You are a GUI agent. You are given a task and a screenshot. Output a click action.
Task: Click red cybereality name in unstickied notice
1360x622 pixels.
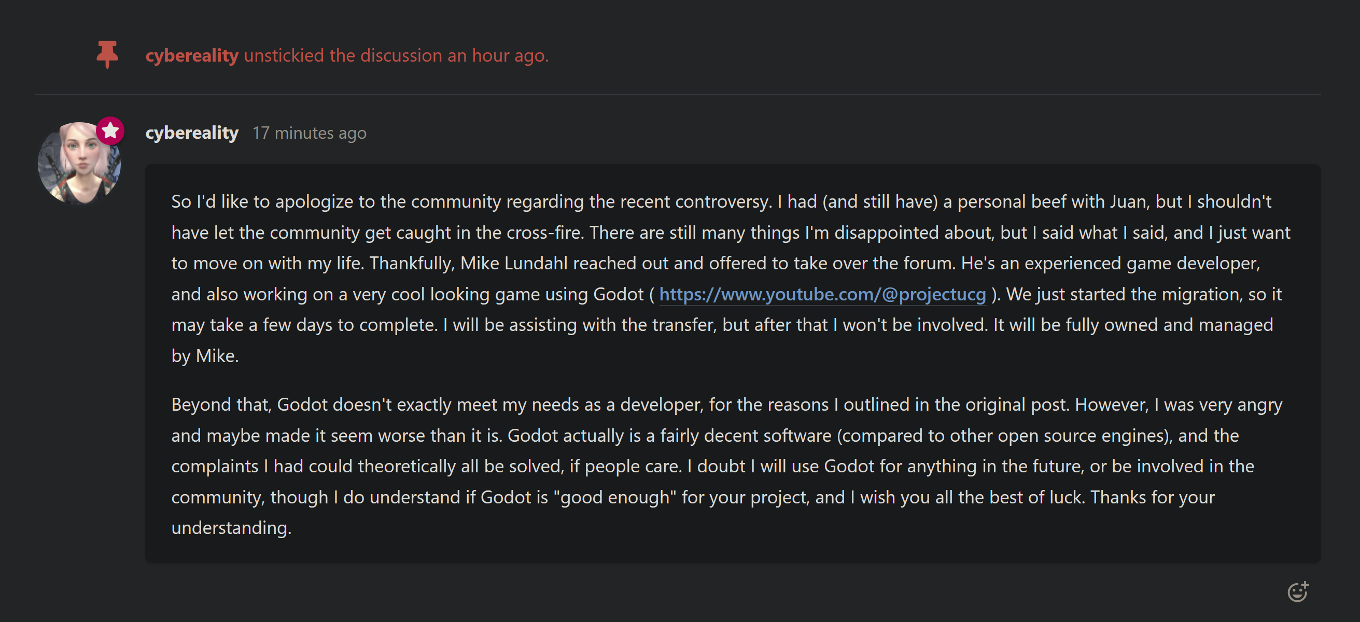coord(192,55)
